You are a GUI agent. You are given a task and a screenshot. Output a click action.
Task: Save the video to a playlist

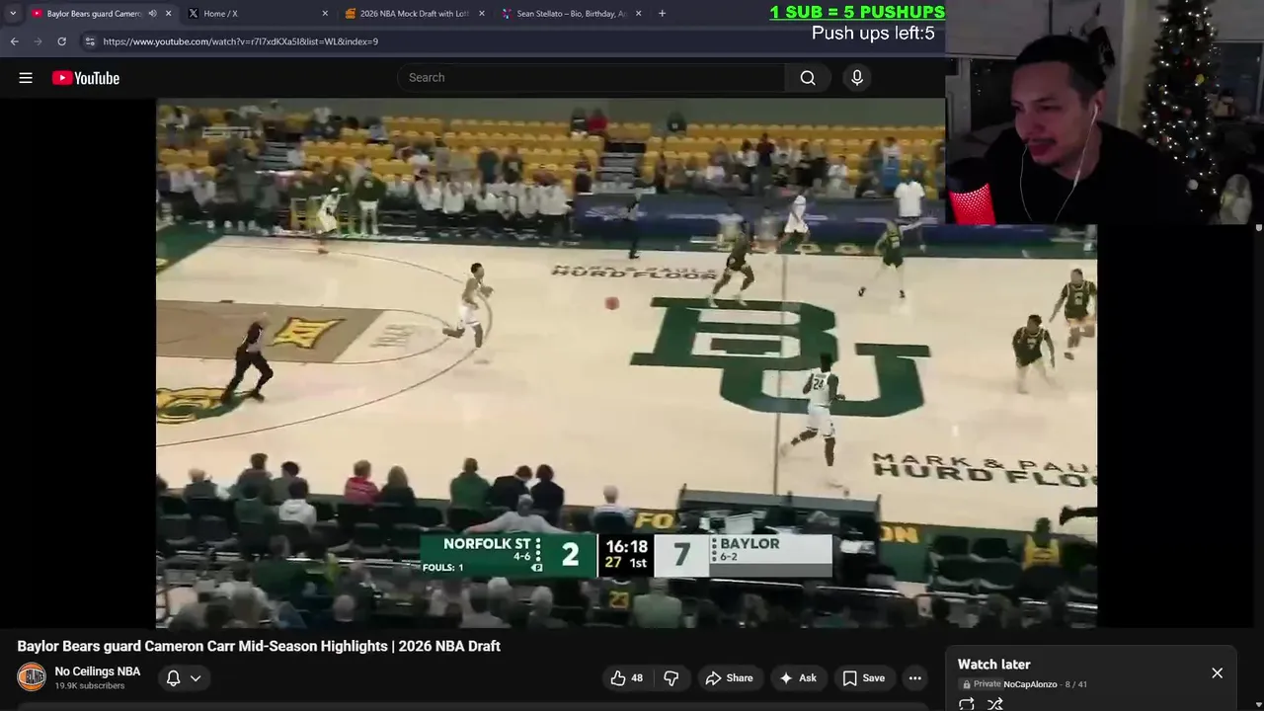(x=863, y=677)
